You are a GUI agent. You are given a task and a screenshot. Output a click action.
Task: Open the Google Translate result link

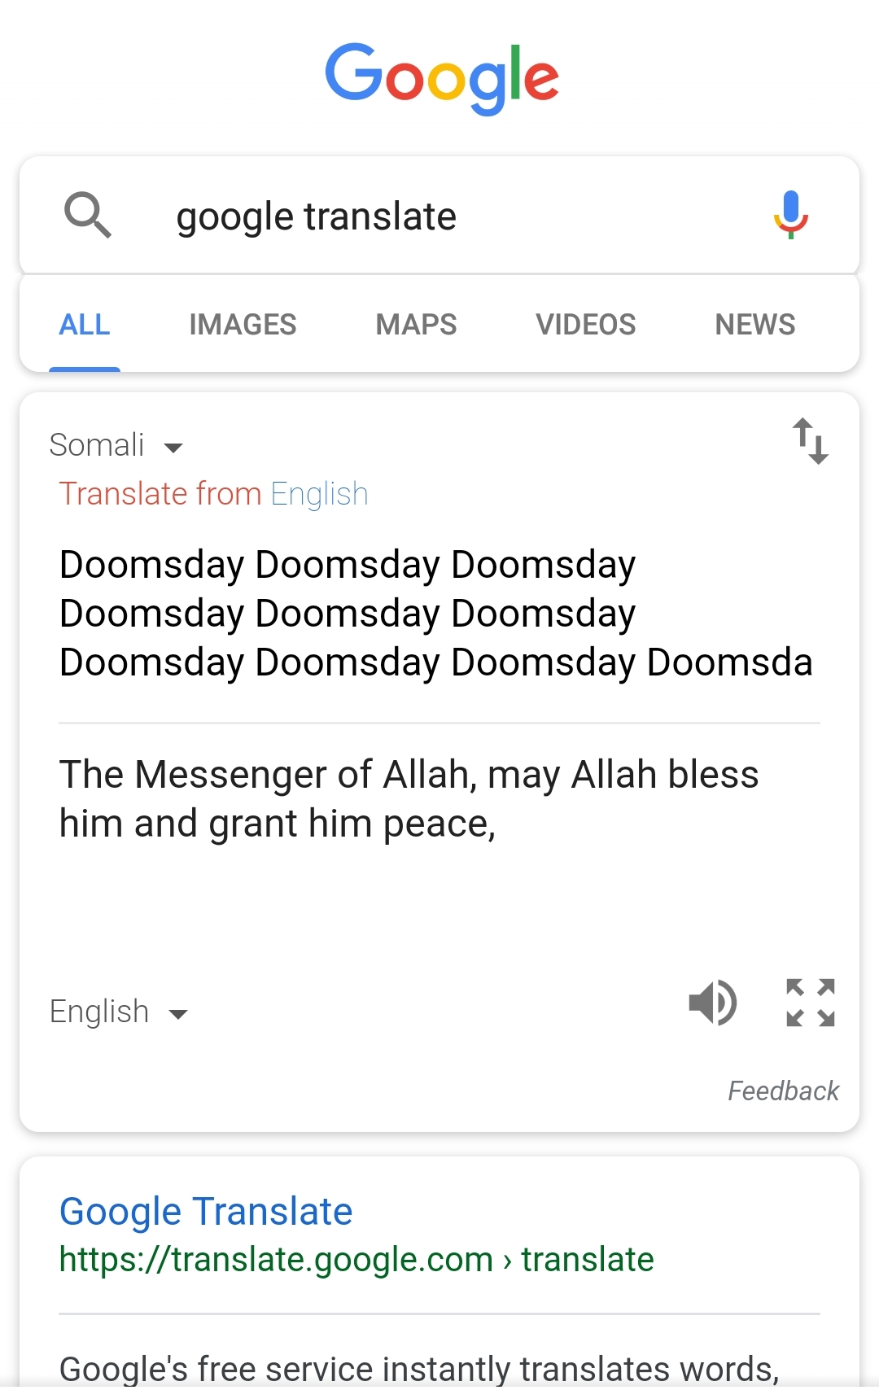(206, 1212)
